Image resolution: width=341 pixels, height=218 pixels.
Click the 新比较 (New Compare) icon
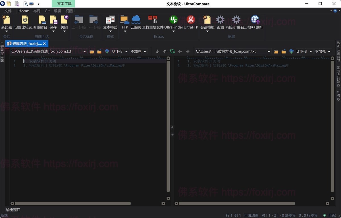[6, 20]
